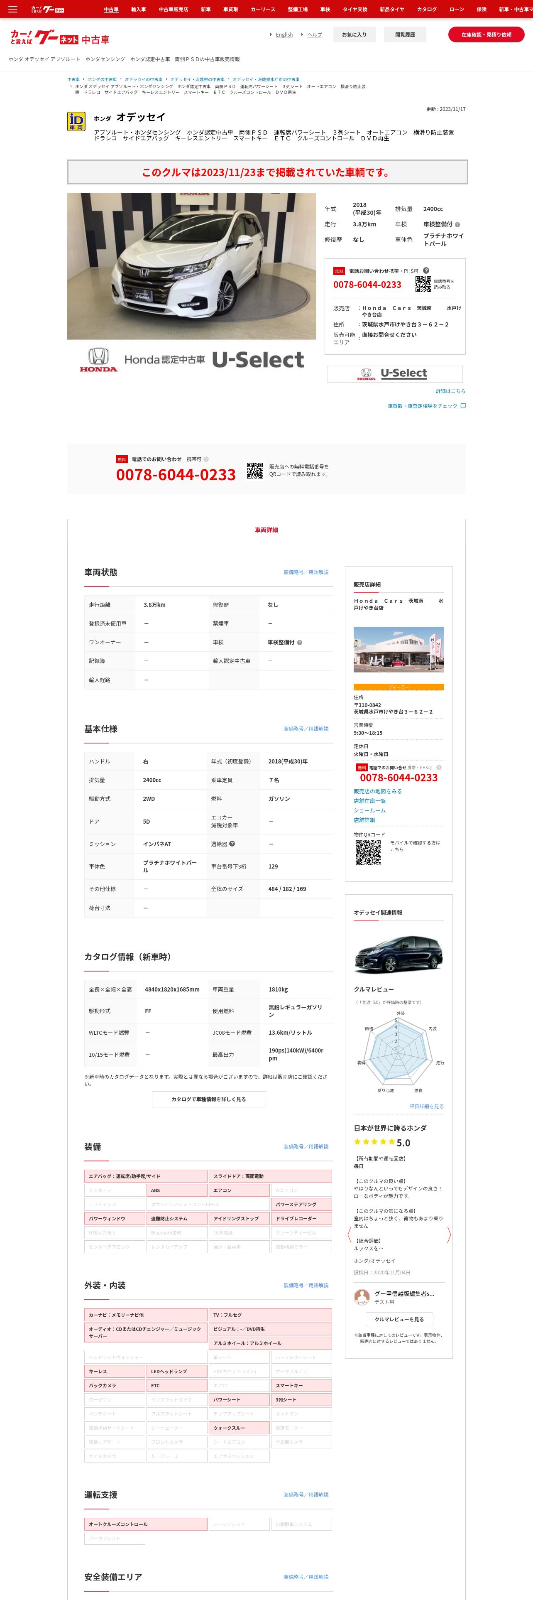Open カーリース in top navigation
Image resolution: width=533 pixels, height=1600 pixels.
pos(263,9)
